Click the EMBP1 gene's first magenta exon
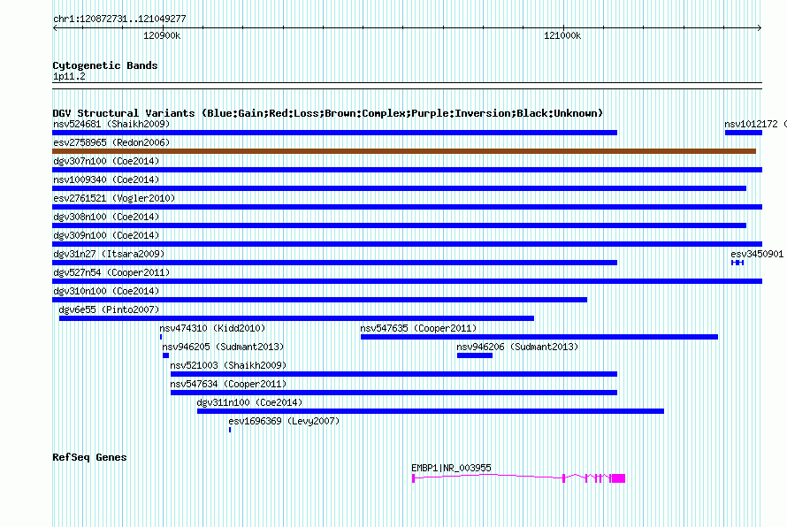The width and height of the screenshot is (787, 527). pos(414,478)
